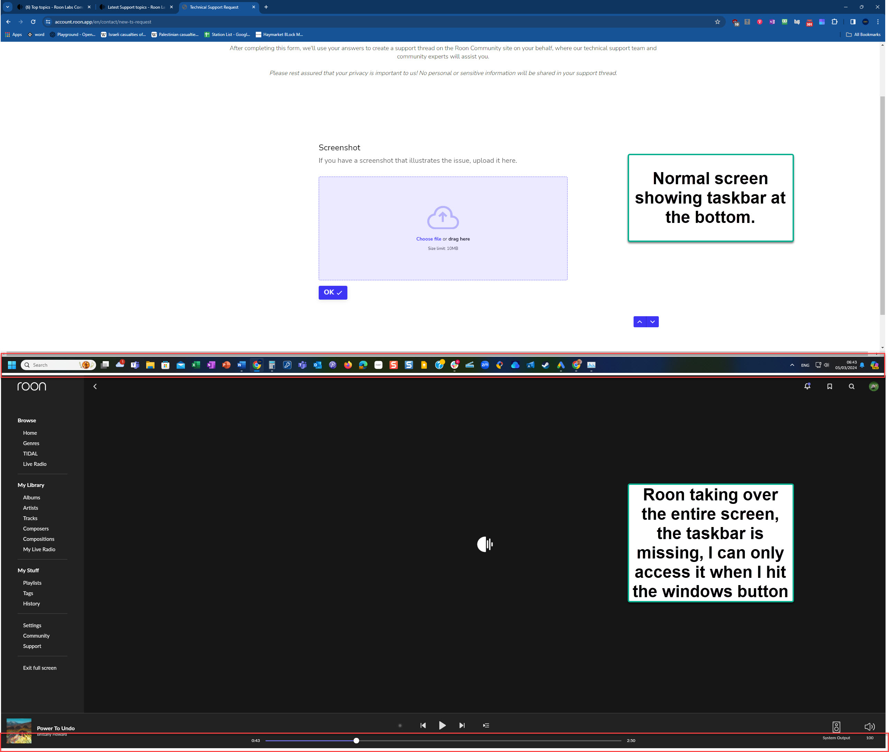Switch to Top topics Roon Labs tab
This screenshot has height=752, width=889.
(x=54, y=7)
